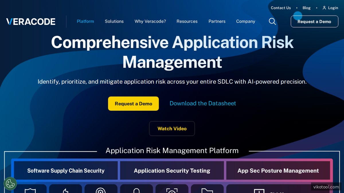The width and height of the screenshot is (344, 193).
Task: Open the Contact Us link
Action: (x=281, y=8)
